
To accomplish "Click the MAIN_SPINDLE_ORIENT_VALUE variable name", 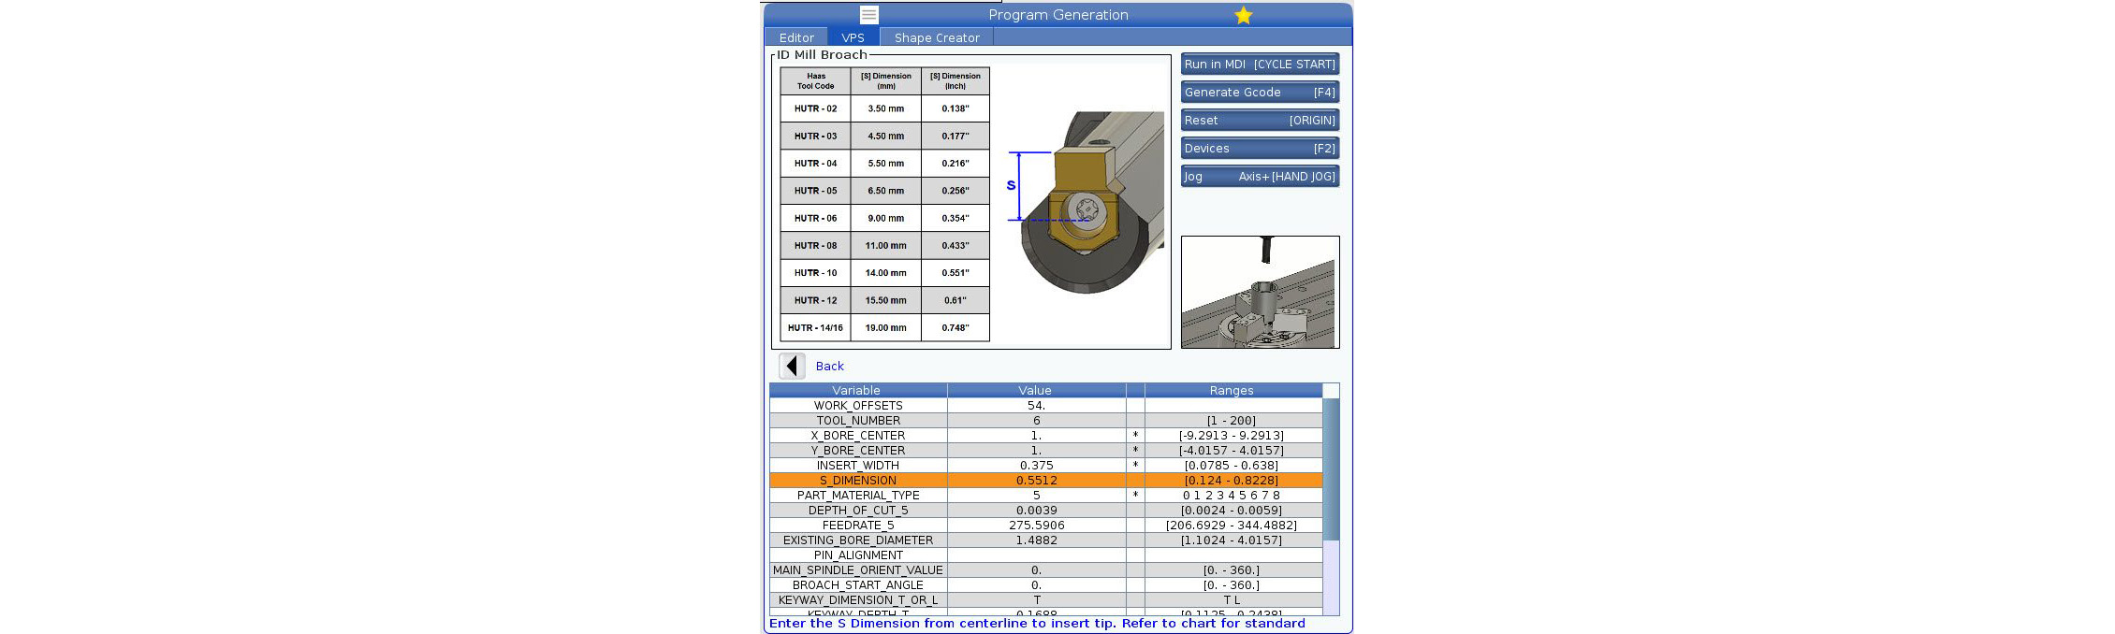I will pyautogui.click(x=858, y=570).
